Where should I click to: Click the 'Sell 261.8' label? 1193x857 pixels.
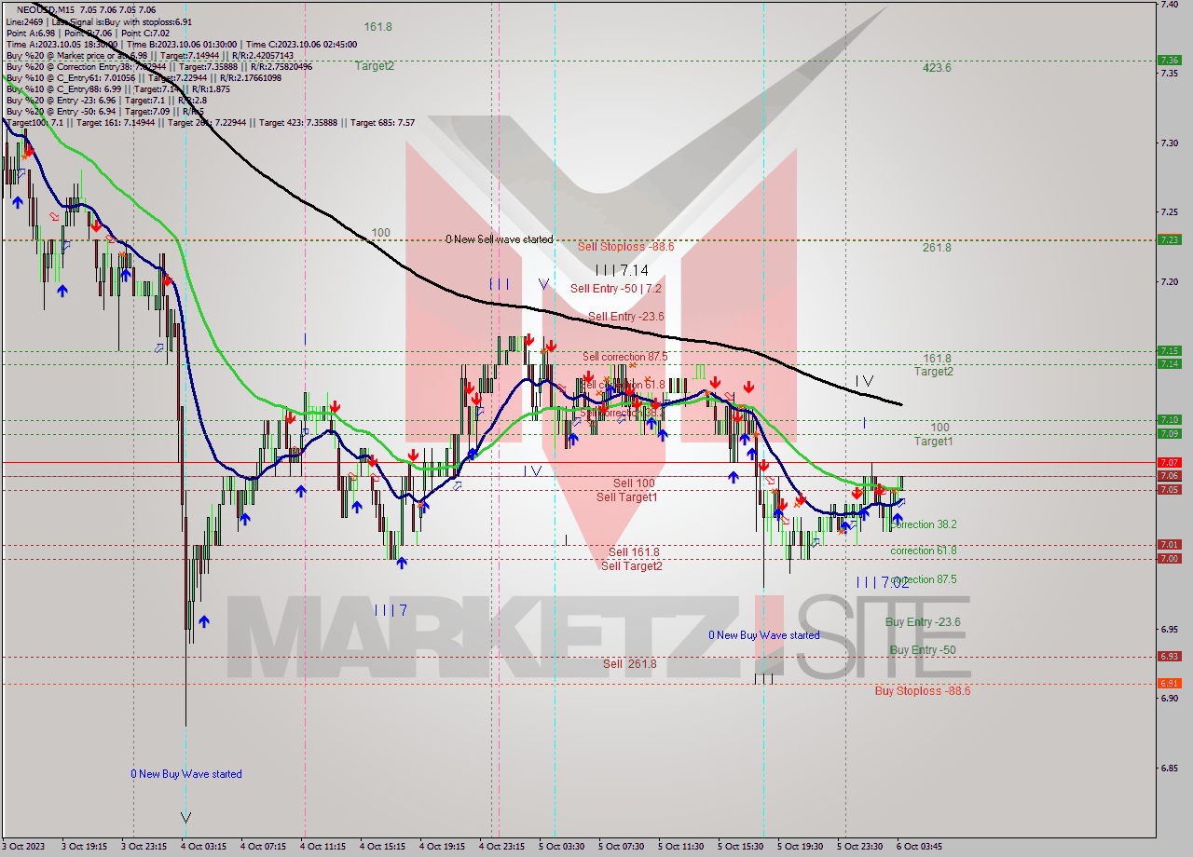click(629, 663)
